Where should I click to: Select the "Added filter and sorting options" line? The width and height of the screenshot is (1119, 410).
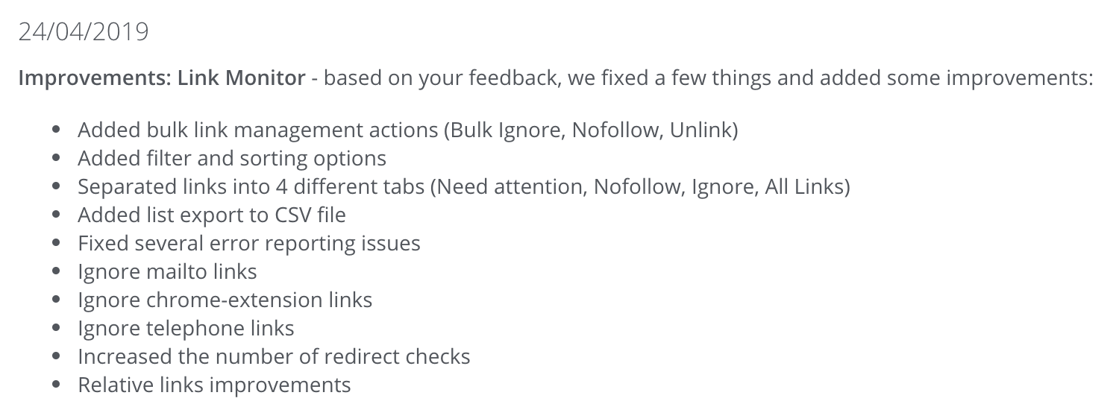pos(232,158)
